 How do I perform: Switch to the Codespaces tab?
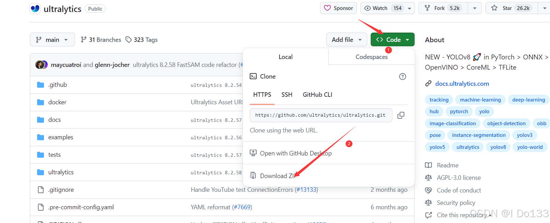(x=371, y=57)
